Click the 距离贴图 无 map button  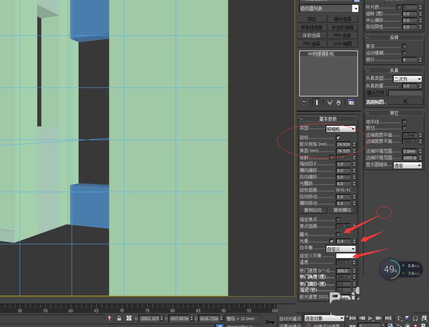pos(405,101)
